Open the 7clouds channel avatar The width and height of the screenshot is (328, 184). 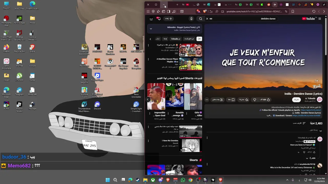pyautogui.click(x=320, y=99)
